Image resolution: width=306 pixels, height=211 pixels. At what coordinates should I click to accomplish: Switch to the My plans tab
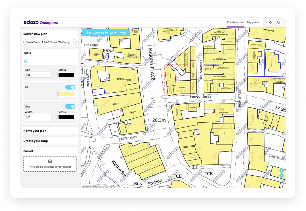click(253, 22)
